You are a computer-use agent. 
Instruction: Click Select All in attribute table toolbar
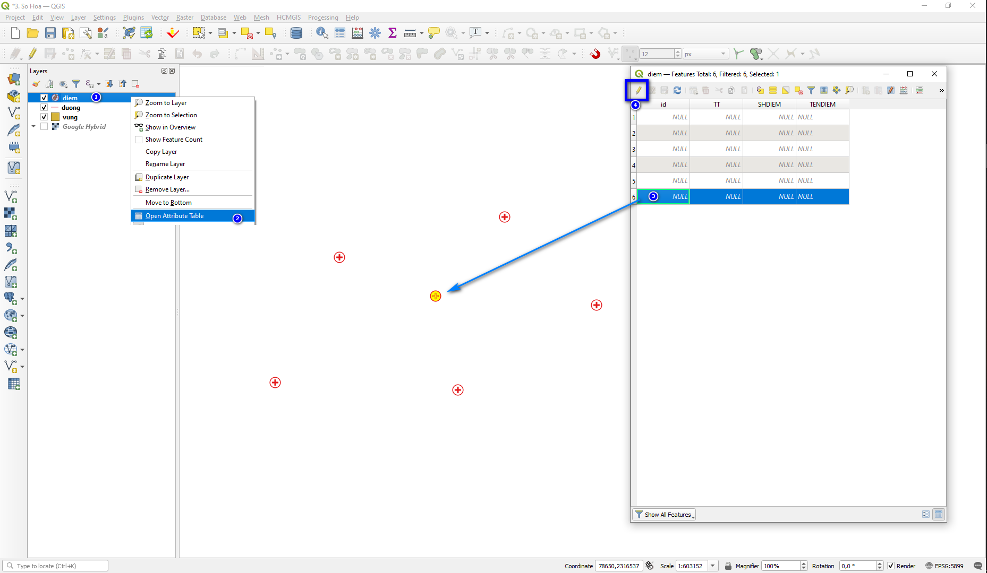coord(773,91)
